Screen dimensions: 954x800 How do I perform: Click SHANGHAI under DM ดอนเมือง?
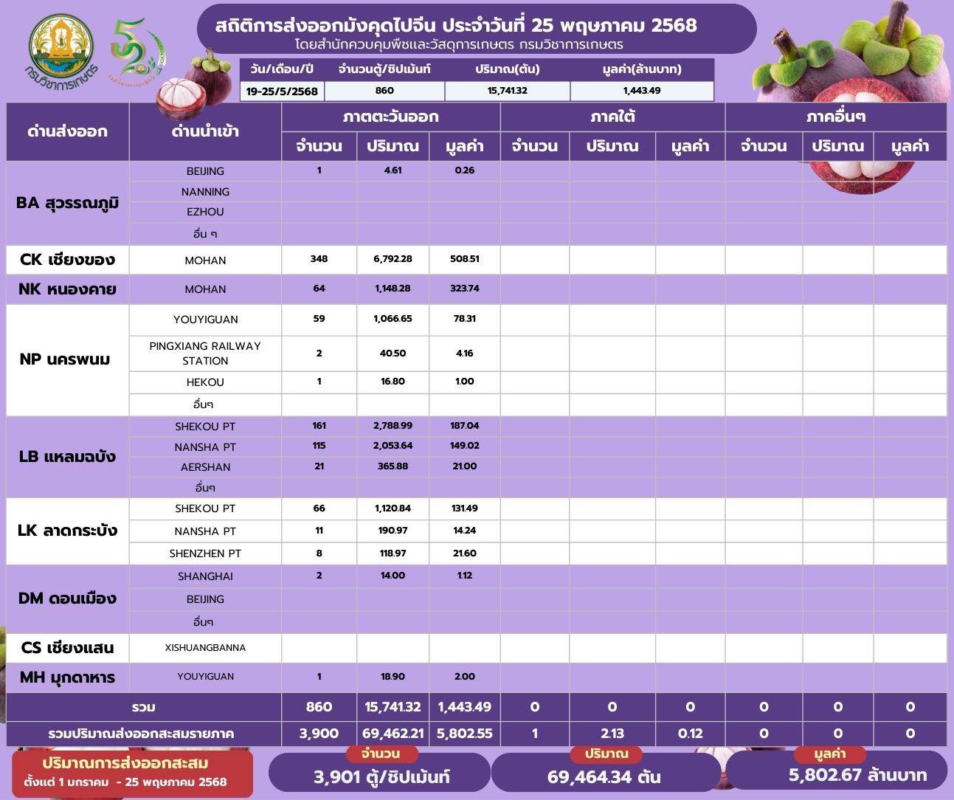205,576
